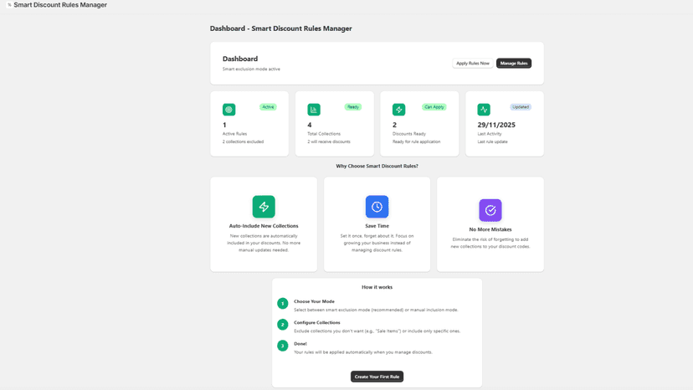The height and width of the screenshot is (390, 693).
Task: Click the date 29/11/2025
Action: [x=496, y=126]
